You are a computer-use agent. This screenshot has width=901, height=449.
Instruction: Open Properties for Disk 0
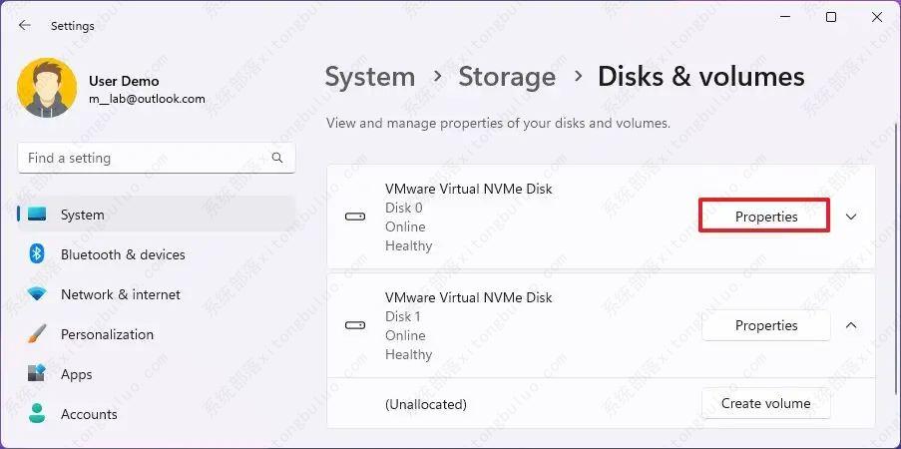(765, 217)
